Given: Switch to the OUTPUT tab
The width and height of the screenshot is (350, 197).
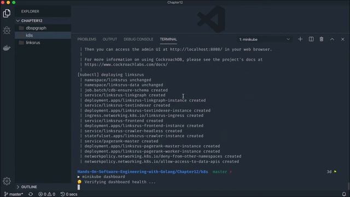Looking at the screenshot, I should 109,39.
